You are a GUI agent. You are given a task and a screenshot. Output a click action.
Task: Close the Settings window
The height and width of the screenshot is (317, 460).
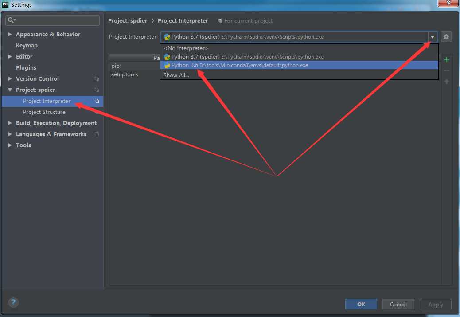(448, 3)
